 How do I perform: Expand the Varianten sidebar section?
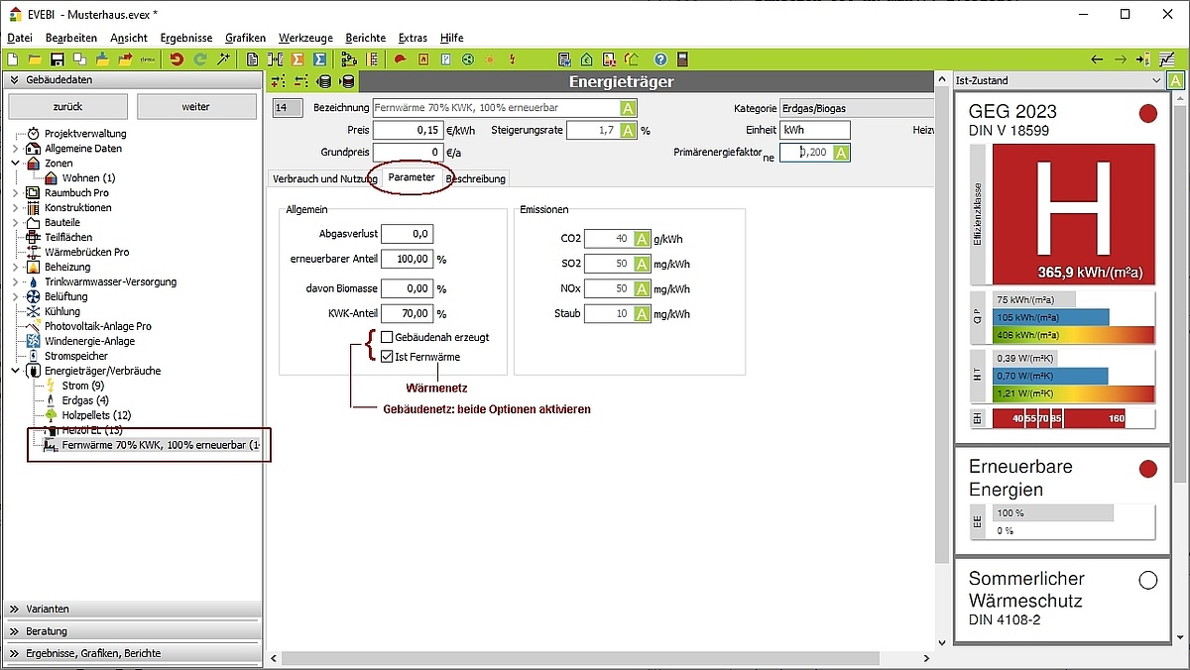tap(132, 609)
